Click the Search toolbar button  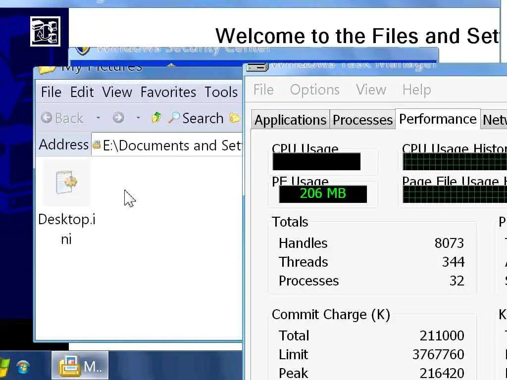[196, 118]
